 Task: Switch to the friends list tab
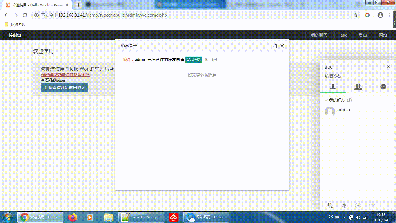333,87
